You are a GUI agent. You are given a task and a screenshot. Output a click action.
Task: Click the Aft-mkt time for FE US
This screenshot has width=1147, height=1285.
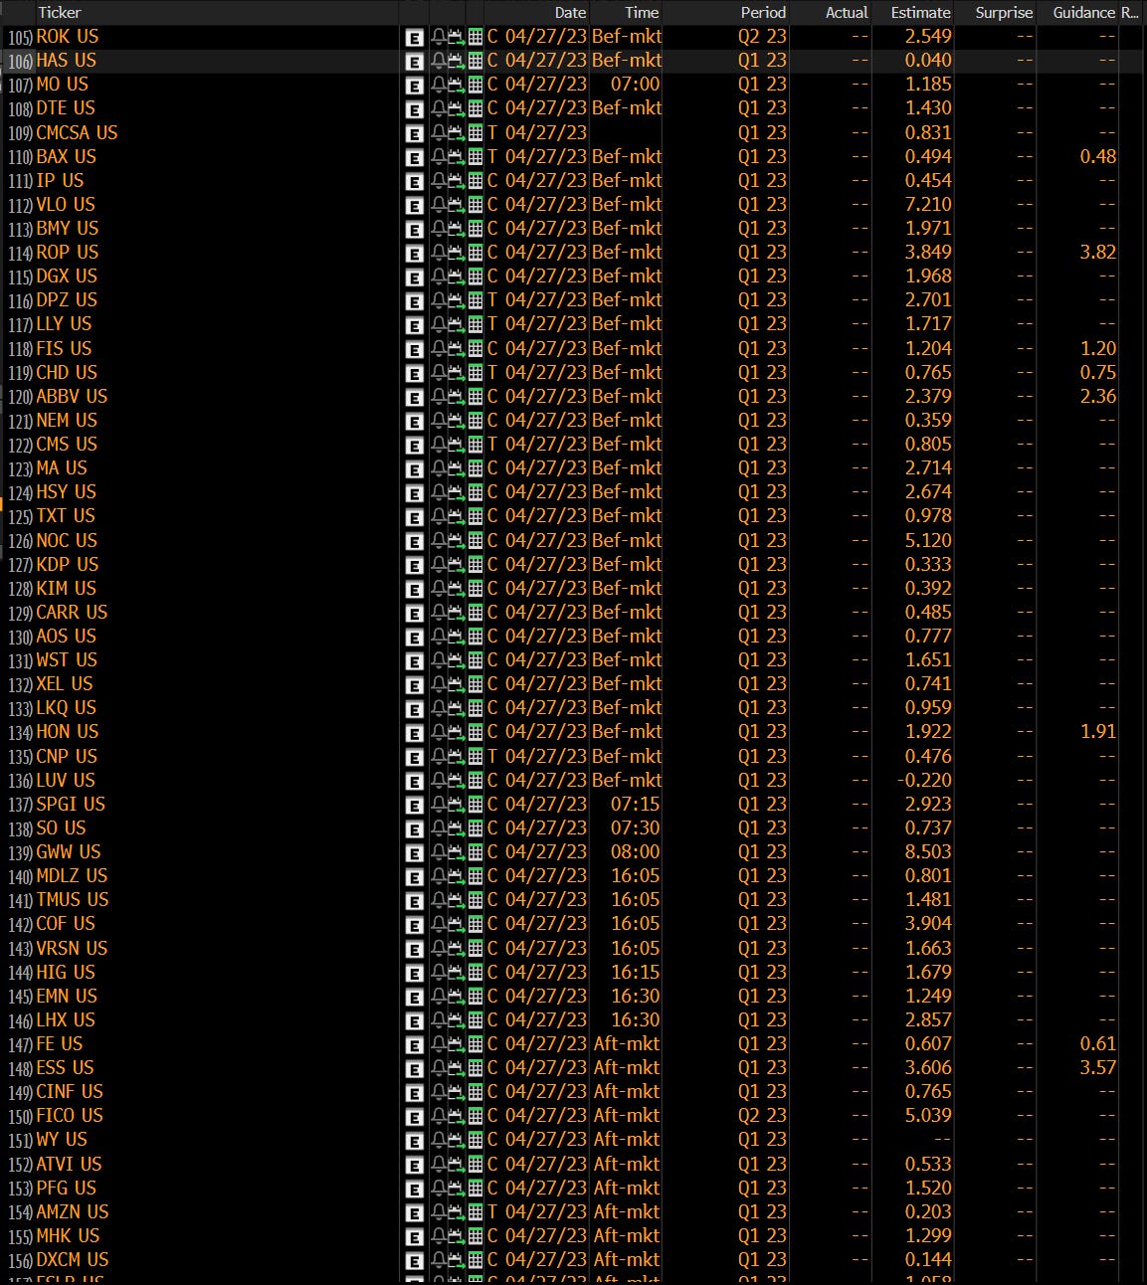[x=627, y=1044]
